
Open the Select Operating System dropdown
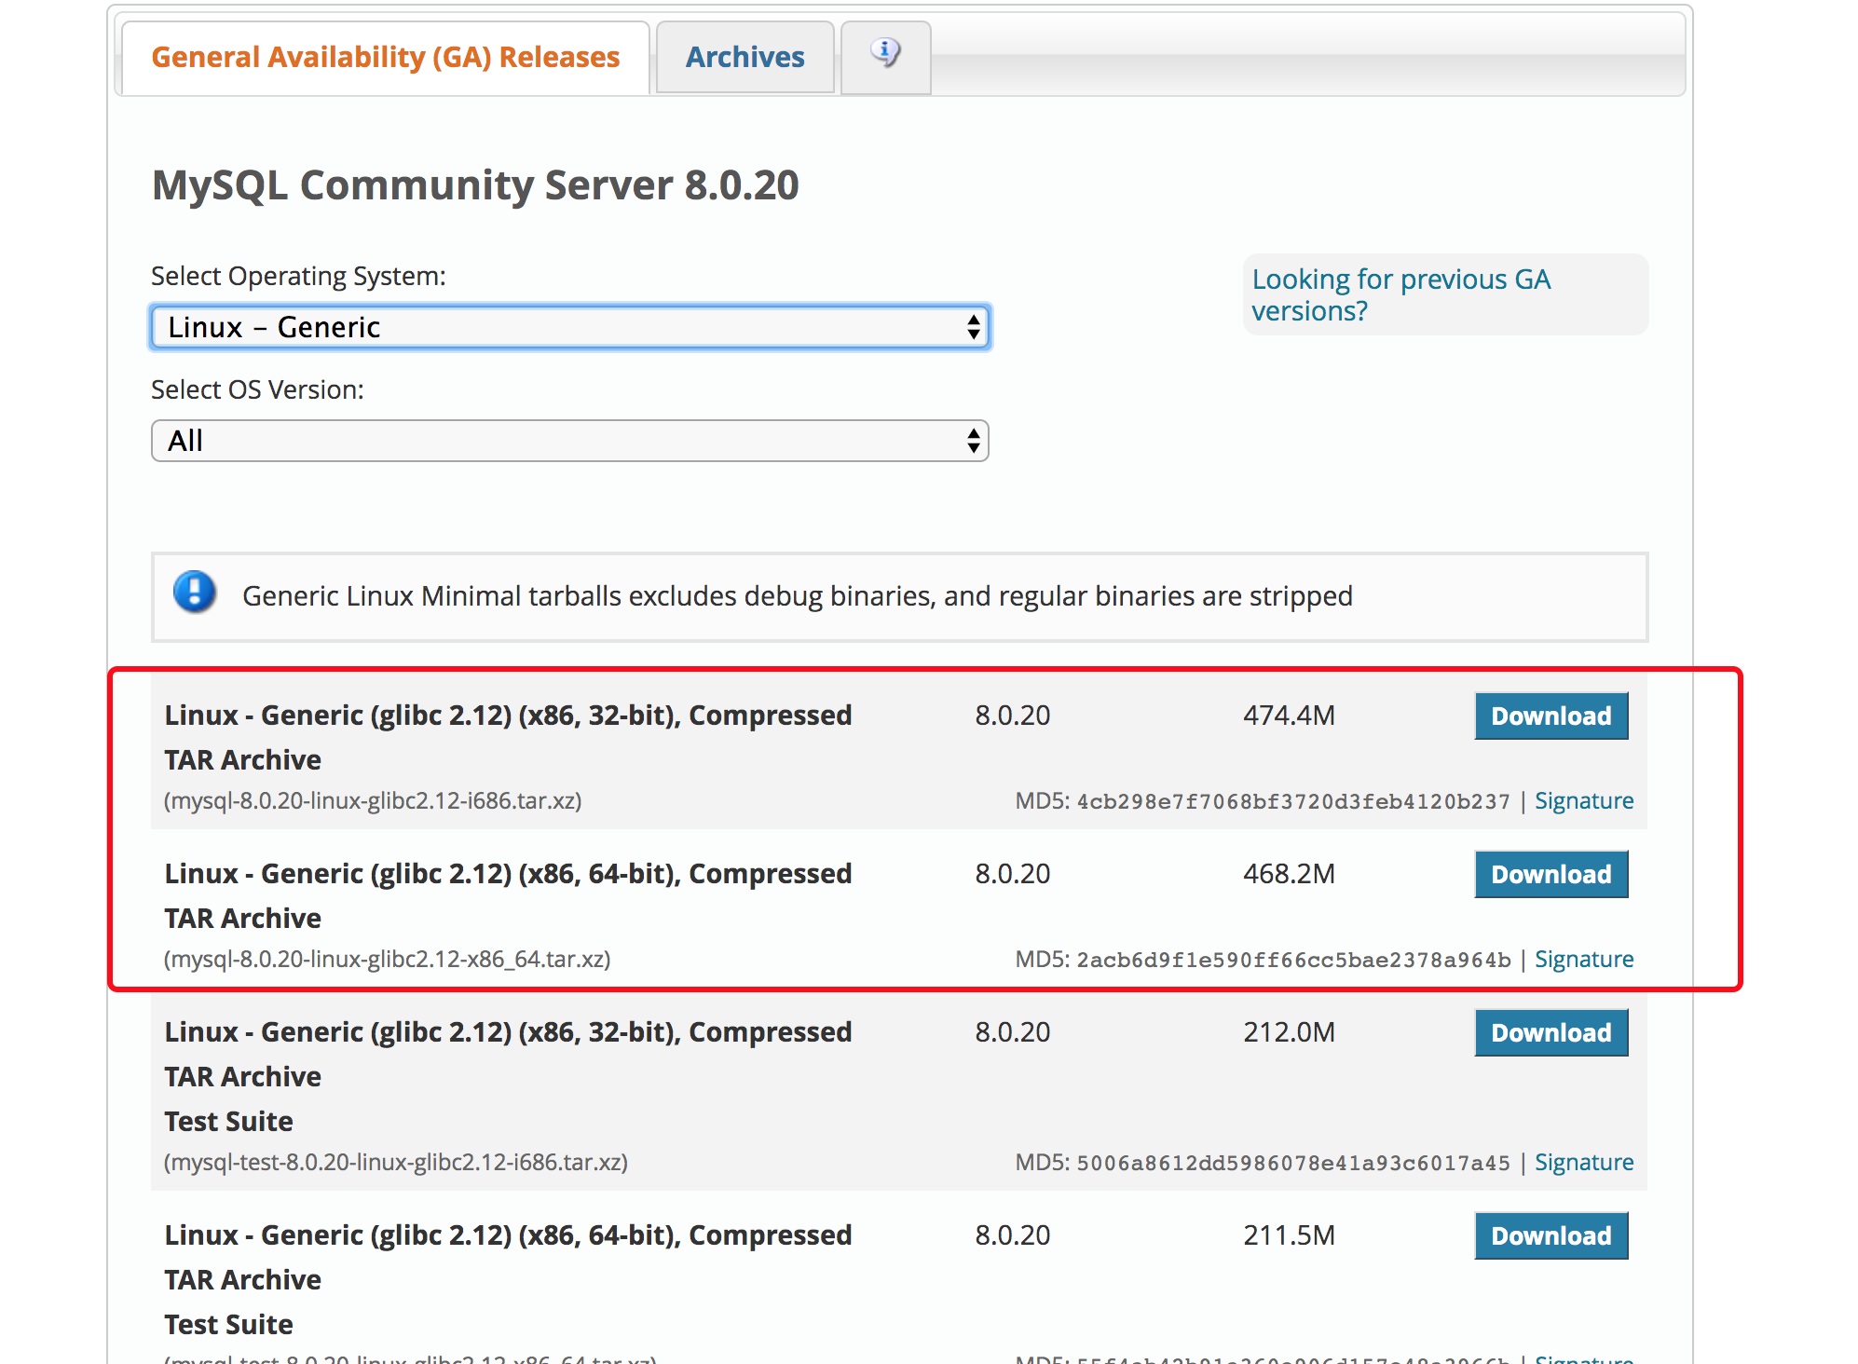[x=570, y=327]
